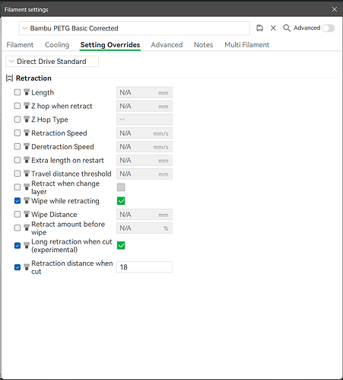Click the extruder icon beside Wipe Distance
Viewport: 343px width, 380px height.
pyautogui.click(x=27, y=214)
